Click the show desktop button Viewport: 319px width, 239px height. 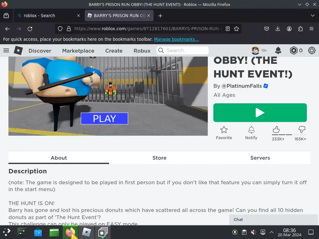click(x=311, y=232)
